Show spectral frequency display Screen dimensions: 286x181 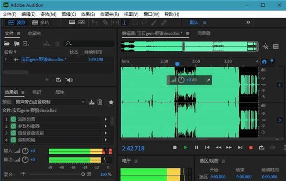coord(72,22)
